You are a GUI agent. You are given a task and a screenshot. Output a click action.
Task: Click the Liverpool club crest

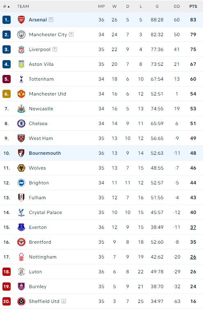click(x=21, y=49)
